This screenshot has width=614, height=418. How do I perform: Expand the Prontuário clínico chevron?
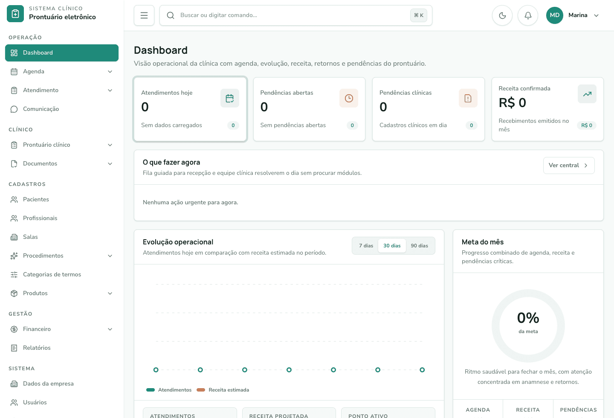[110, 145]
